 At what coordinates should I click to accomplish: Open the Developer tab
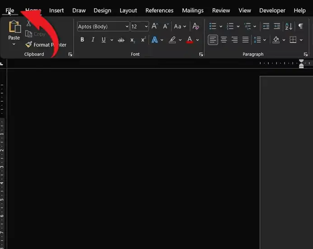272,10
